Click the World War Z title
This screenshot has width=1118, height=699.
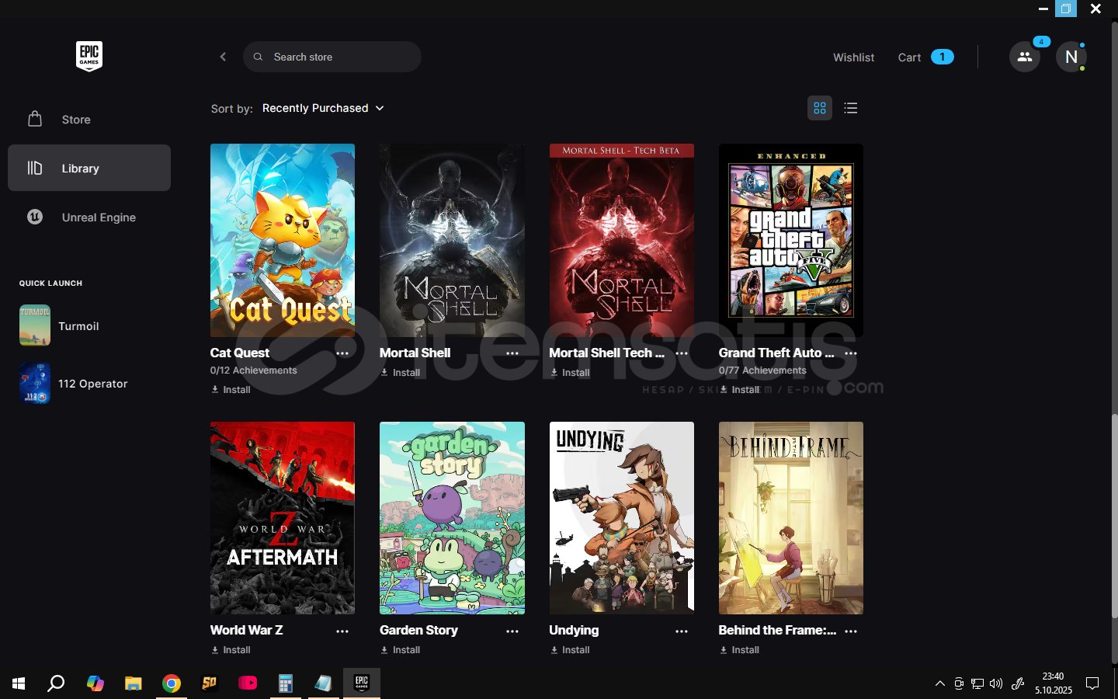246,630
